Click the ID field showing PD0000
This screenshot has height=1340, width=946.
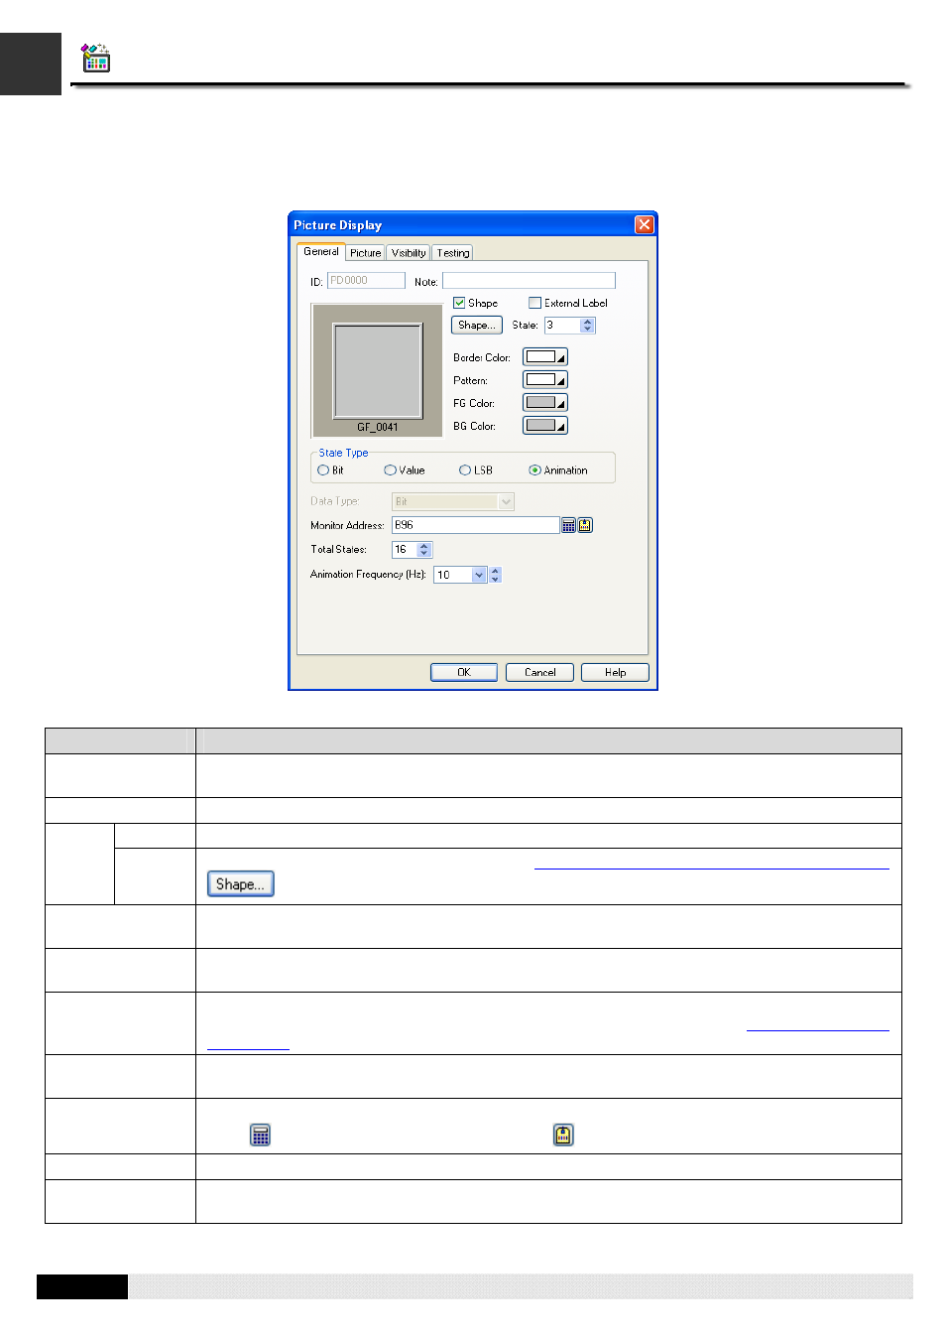366,281
